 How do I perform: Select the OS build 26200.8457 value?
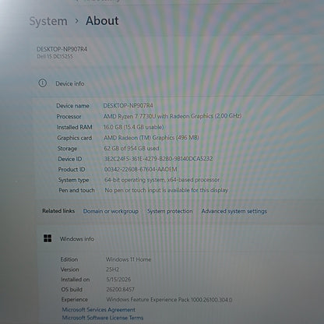(120, 290)
